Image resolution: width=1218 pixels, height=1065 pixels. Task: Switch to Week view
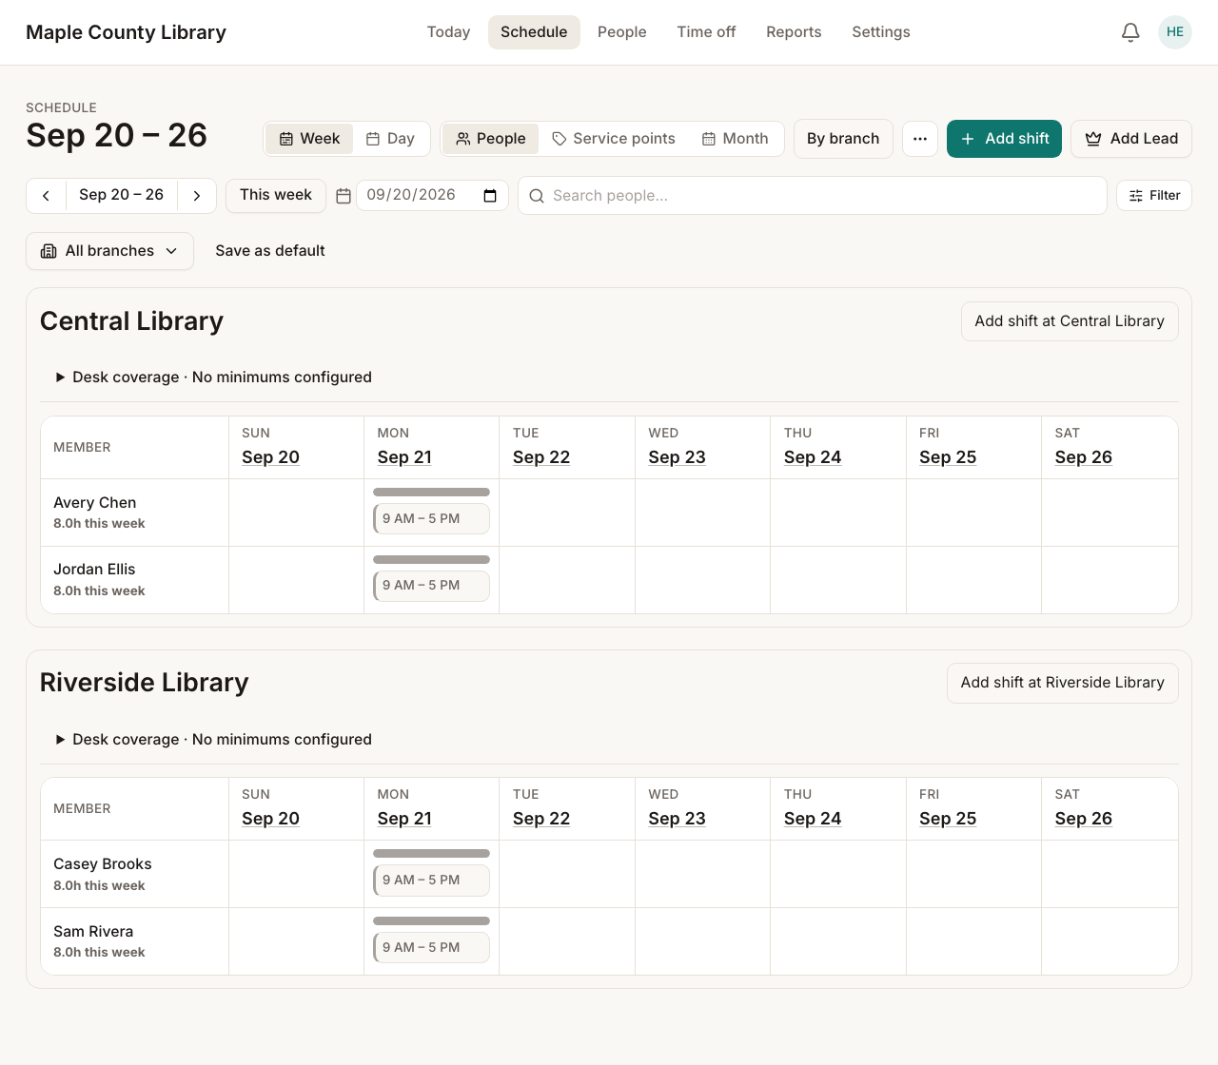pos(309,139)
